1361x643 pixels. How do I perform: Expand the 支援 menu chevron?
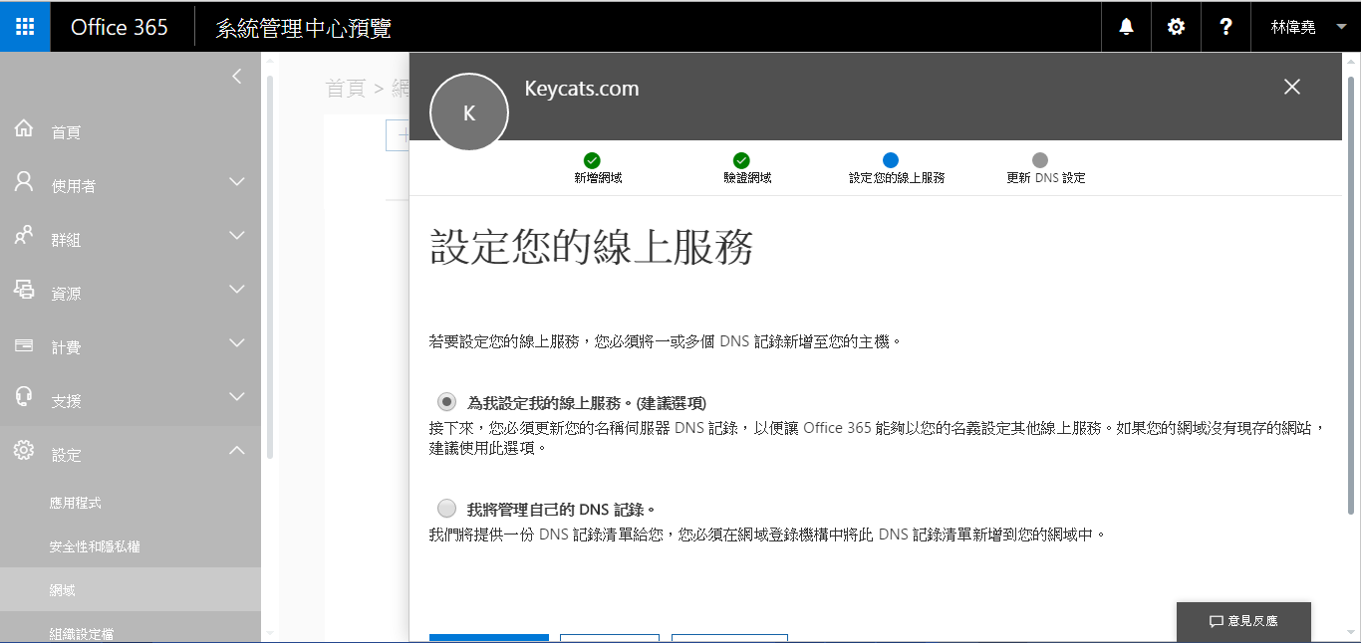236,397
